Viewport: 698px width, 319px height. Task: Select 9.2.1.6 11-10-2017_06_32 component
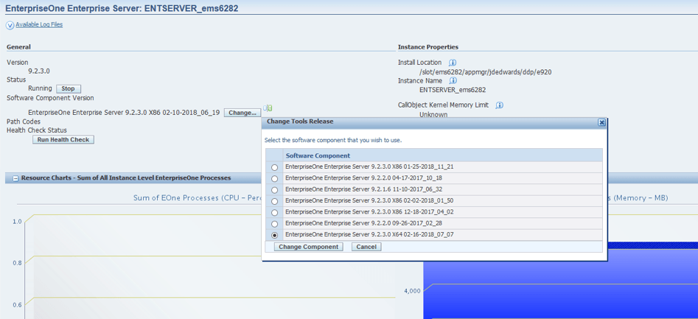(x=275, y=190)
